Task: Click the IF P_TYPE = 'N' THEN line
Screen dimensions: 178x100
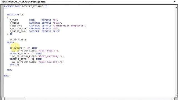Action: [x=23, y=48]
